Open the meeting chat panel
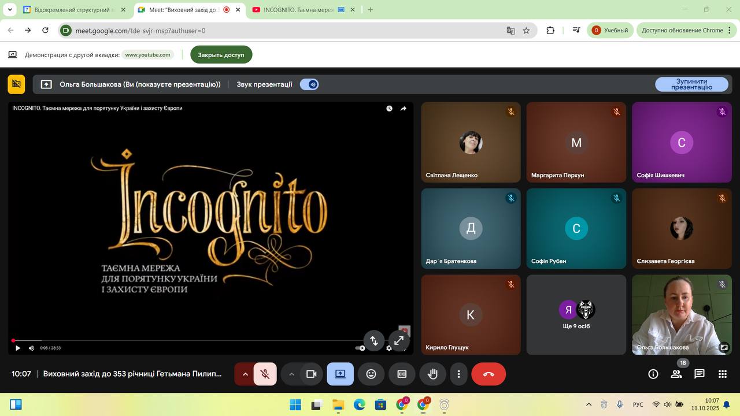Image resolution: width=740 pixels, height=416 pixels. coord(699,374)
